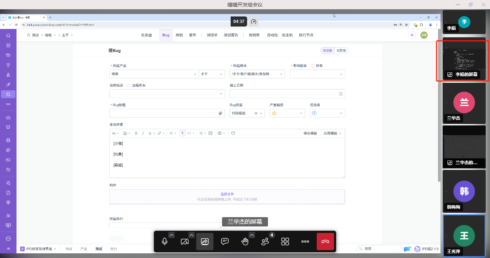
Task: Open the participants list icon
Action: point(265,242)
